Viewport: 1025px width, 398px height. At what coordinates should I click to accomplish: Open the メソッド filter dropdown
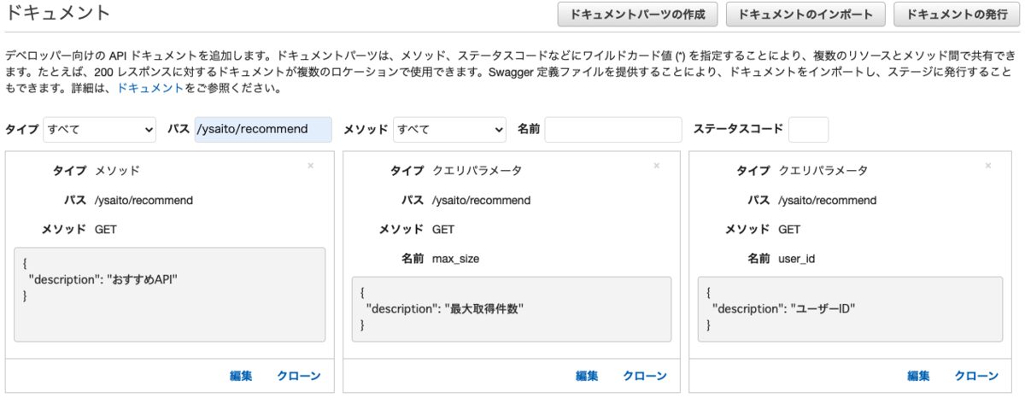pyautogui.click(x=449, y=130)
